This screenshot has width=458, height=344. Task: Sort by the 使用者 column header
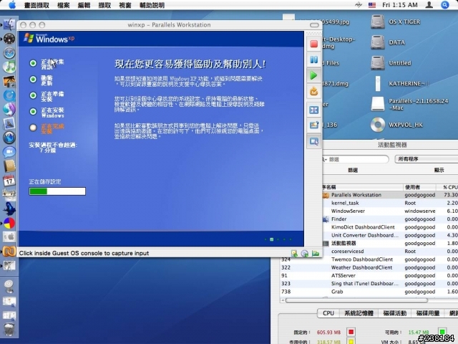(419, 187)
